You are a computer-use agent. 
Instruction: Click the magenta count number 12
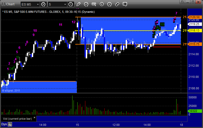click(x=74, y=22)
